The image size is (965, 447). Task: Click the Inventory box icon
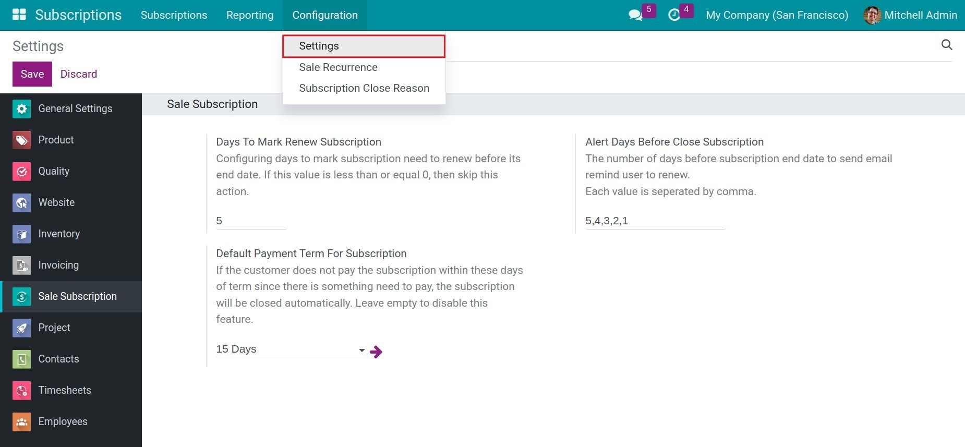pos(21,234)
